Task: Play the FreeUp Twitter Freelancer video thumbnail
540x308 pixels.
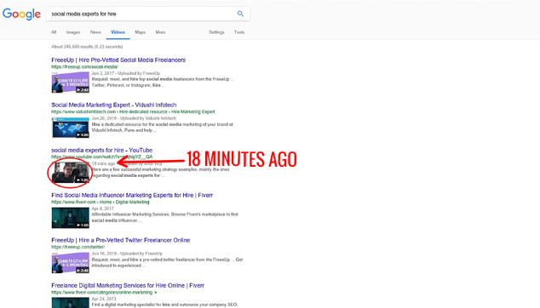Action: coord(70,263)
